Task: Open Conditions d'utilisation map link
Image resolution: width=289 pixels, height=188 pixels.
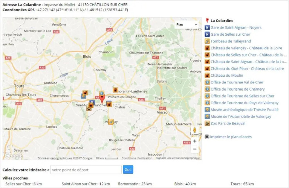Action: click(137, 158)
